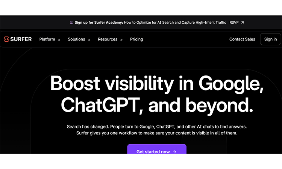282x169 pixels.
Task: Click the arrow on Get started now
Action: [x=174, y=152]
